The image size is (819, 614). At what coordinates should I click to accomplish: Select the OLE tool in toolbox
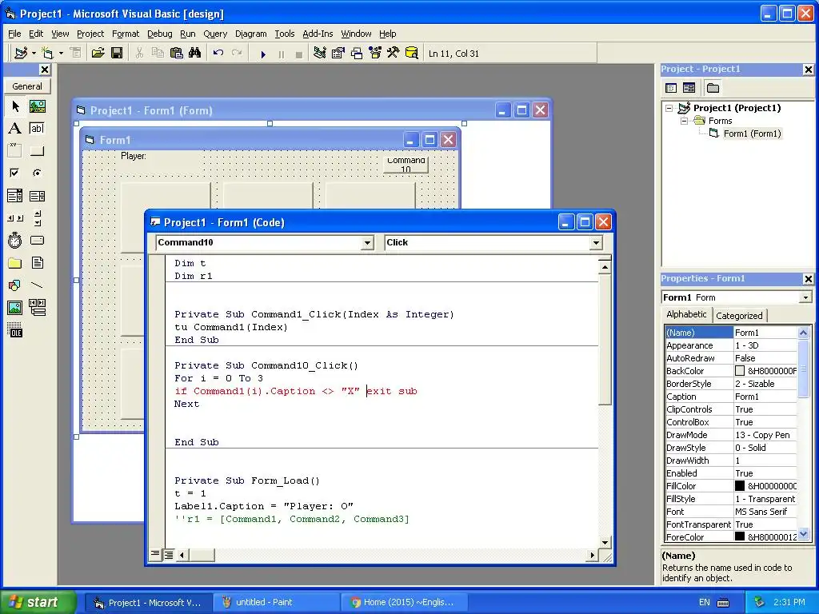(x=15, y=330)
